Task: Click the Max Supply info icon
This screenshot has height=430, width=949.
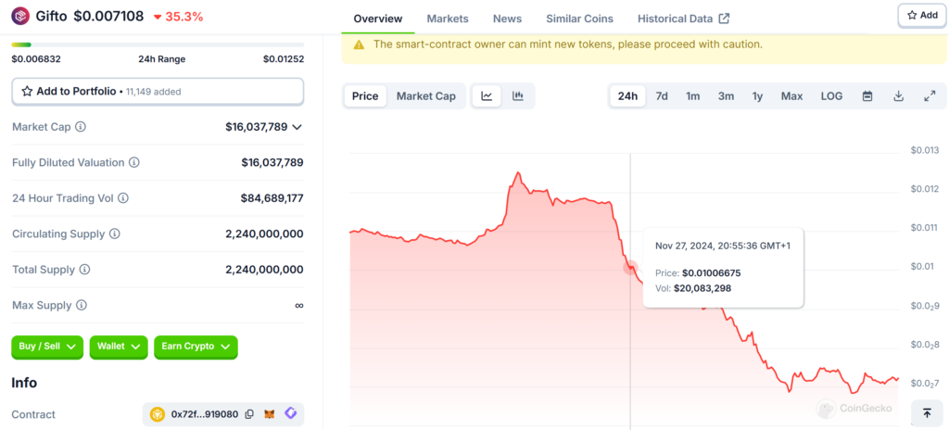Action: pos(82,305)
